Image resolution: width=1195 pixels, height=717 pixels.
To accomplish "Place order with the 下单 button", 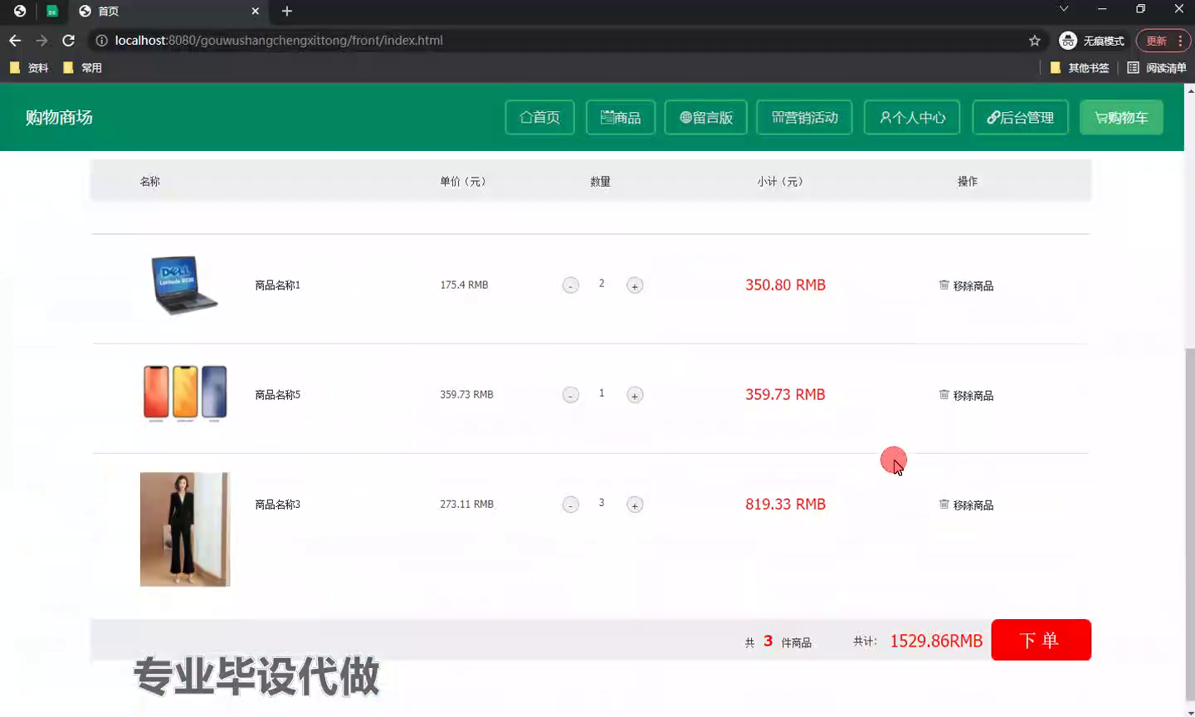I will pyautogui.click(x=1041, y=640).
